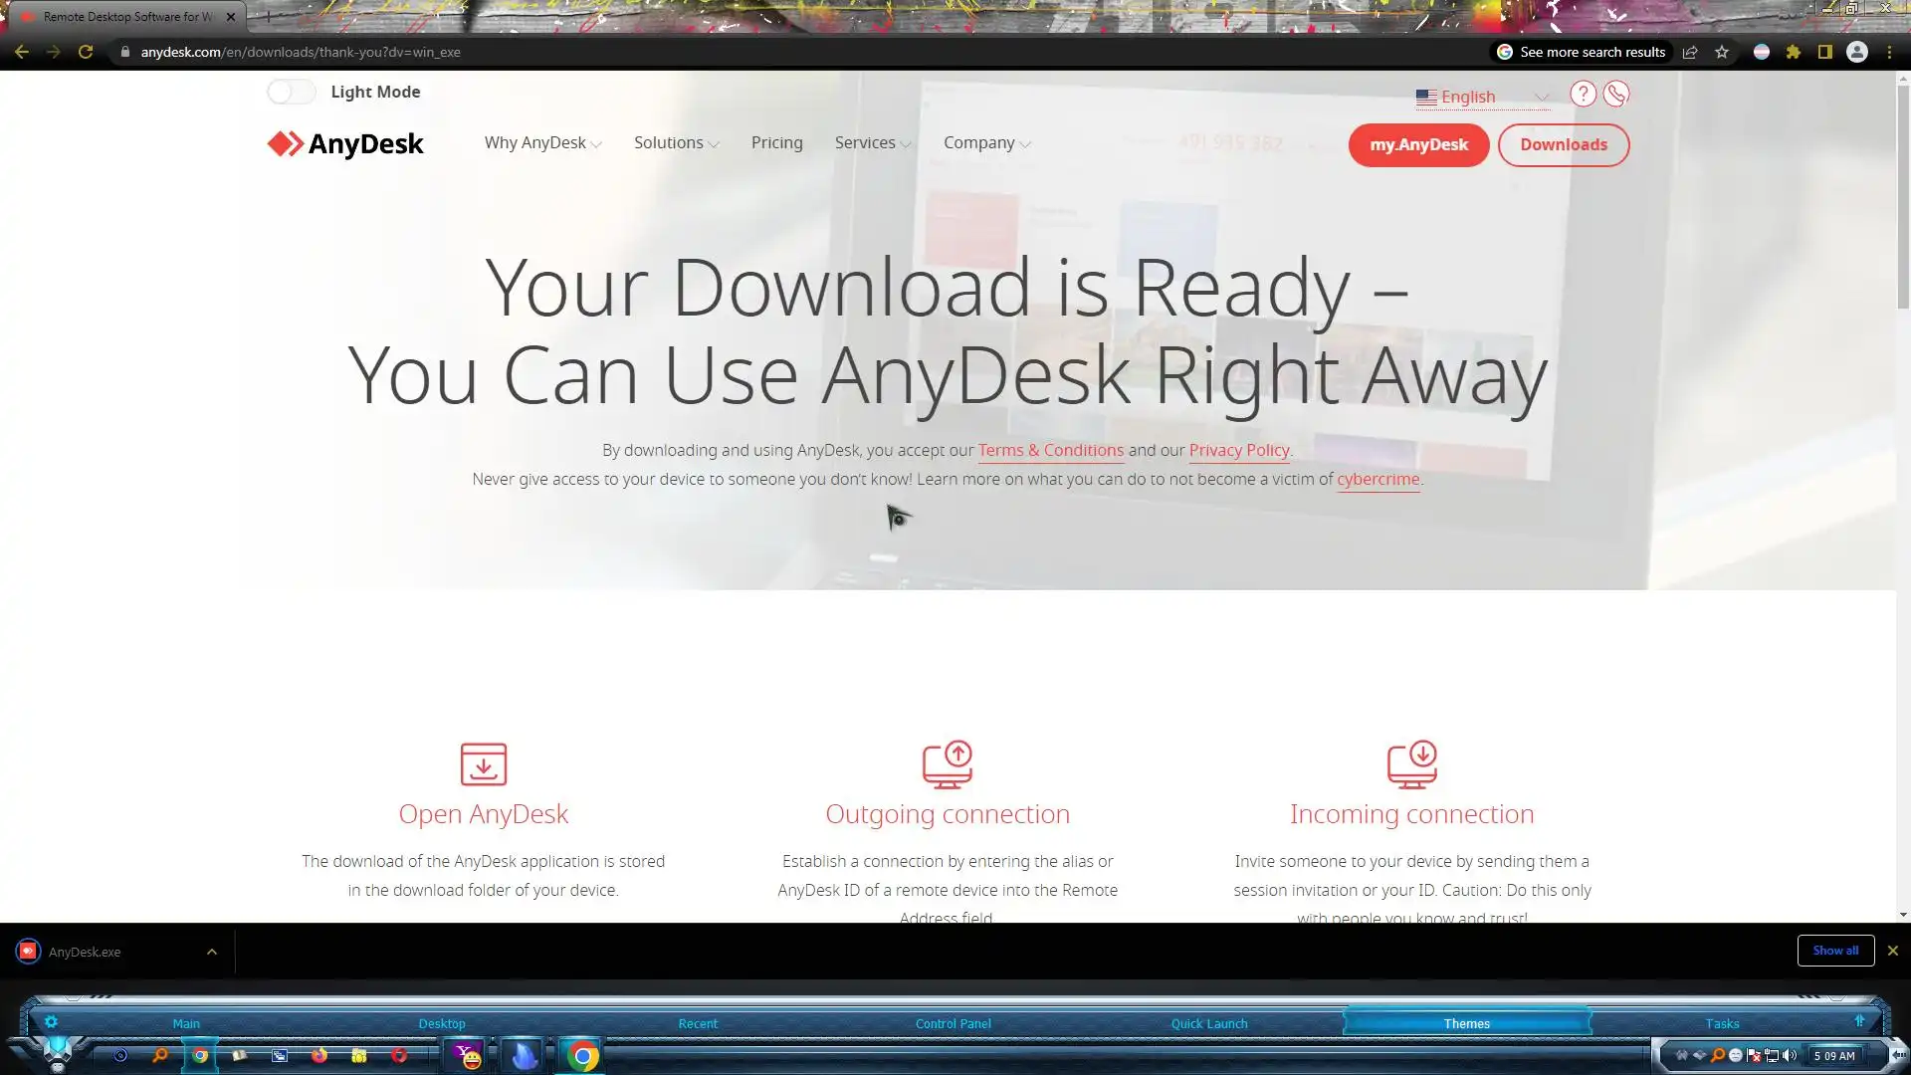Click the phone contact icon
This screenshot has height=1075, width=1911.
point(1615,94)
